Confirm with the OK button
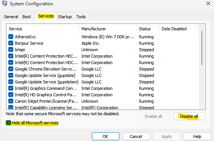Image resolution: width=214 pixels, height=141 pixels. (105, 136)
